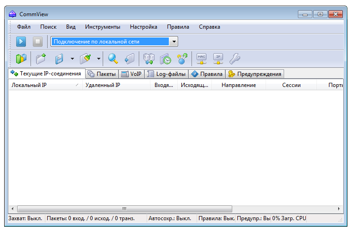Screen dimensions: 359x235
Task: Click the scrollbar right arrow
Action: coord(339,209)
